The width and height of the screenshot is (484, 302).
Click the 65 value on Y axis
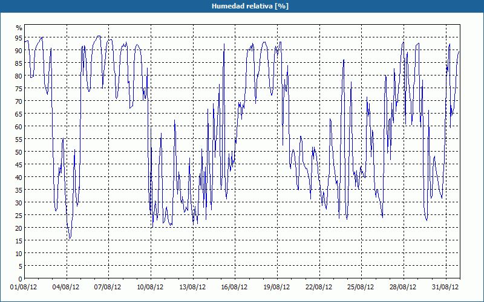point(19,114)
